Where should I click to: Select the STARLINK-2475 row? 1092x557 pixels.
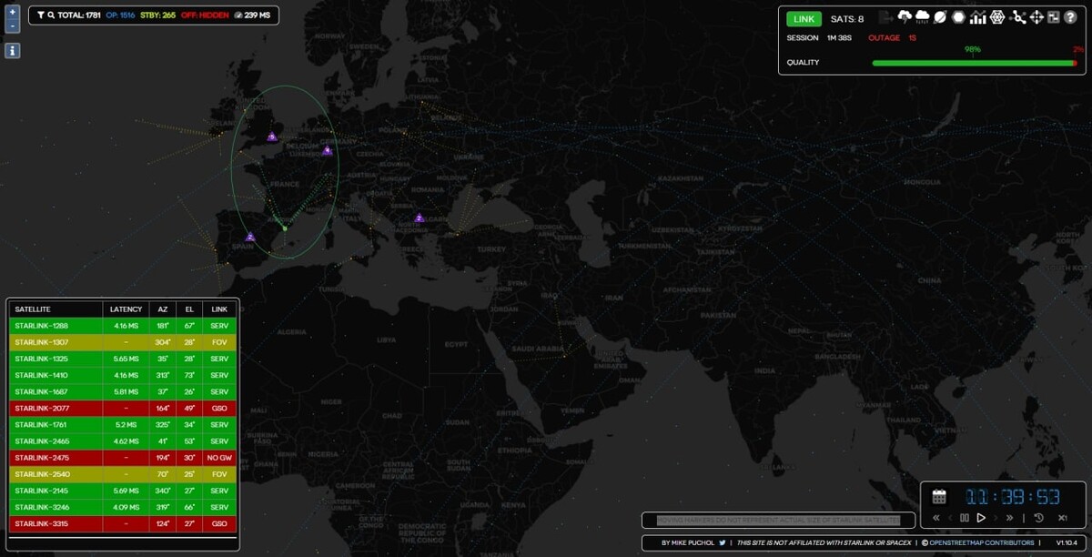coord(123,458)
